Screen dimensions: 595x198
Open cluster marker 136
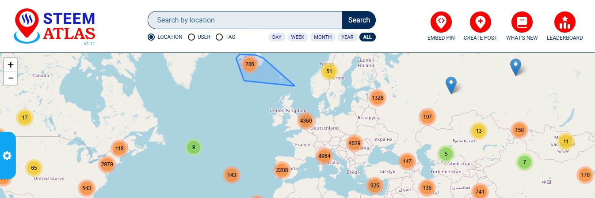(x=427, y=188)
